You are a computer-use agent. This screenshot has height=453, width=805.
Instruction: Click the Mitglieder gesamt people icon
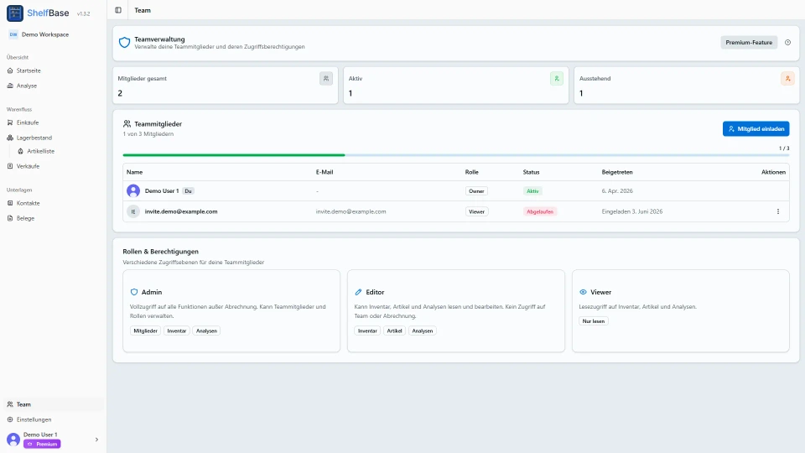click(x=326, y=79)
